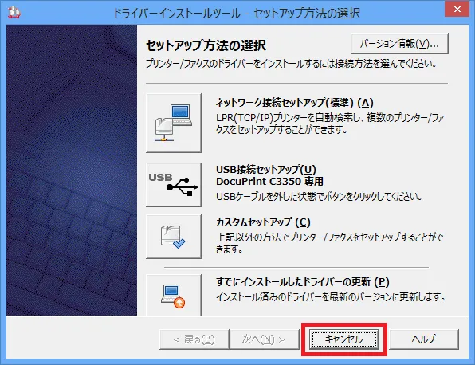Click インストール済みのドライバー update description
The height and width of the screenshot is (365, 475).
(x=330, y=296)
